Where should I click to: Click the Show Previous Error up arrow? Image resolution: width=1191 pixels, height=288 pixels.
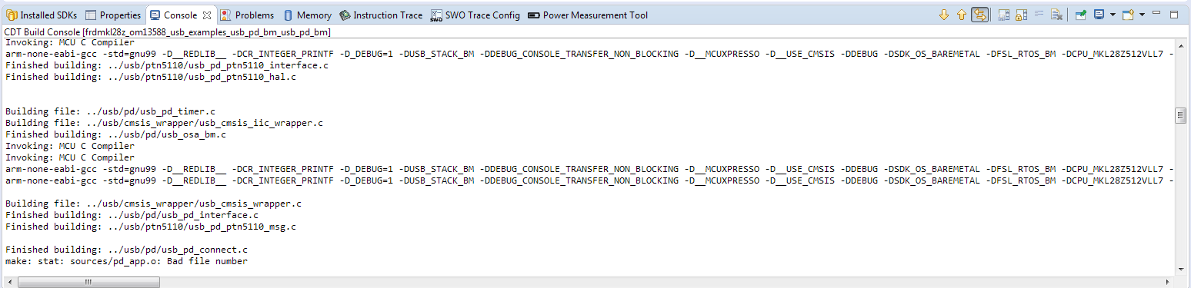[962, 15]
